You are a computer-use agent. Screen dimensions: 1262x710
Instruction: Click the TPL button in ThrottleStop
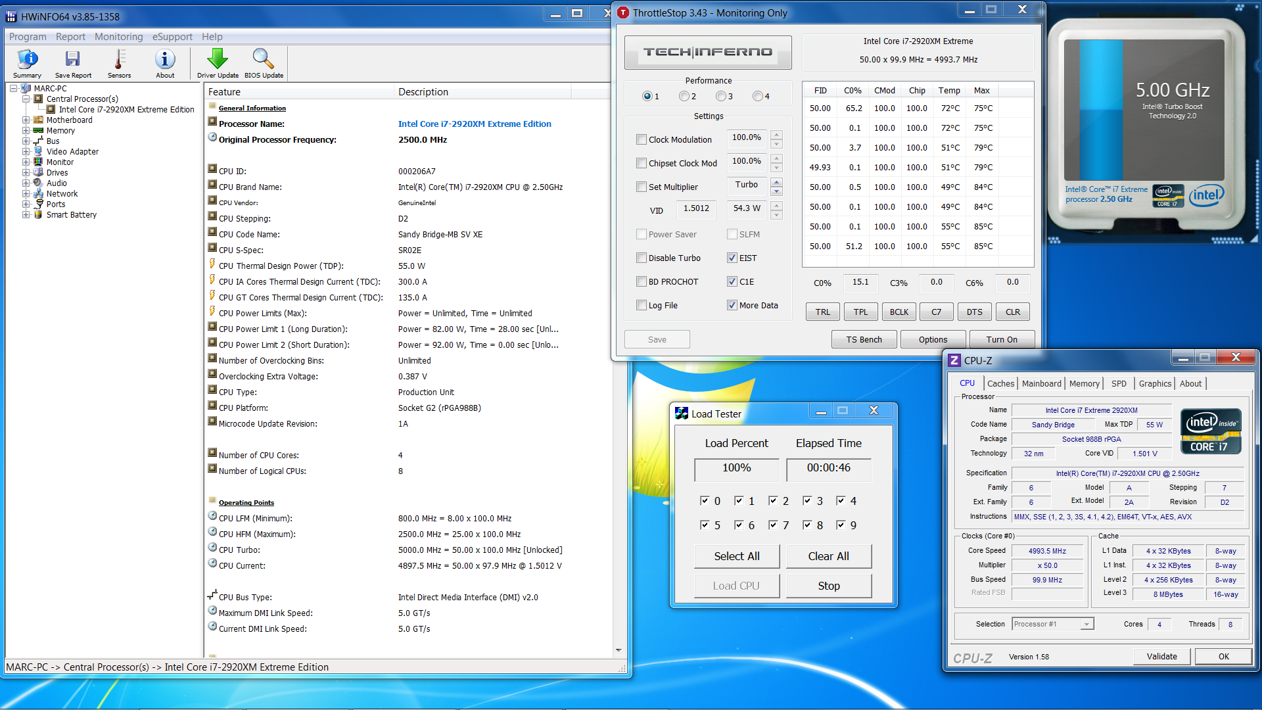[x=860, y=312]
